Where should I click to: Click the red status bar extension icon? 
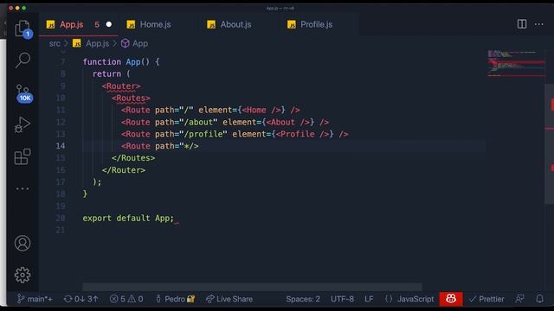451,299
